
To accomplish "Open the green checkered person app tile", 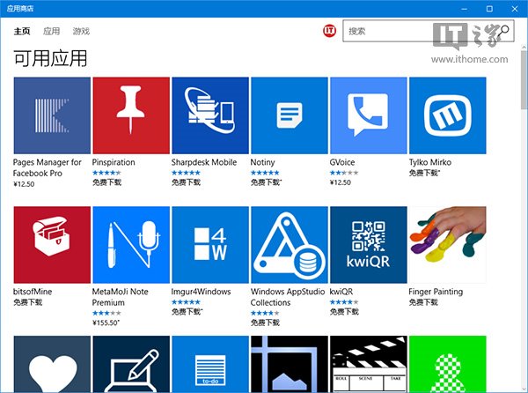I will coord(448,364).
